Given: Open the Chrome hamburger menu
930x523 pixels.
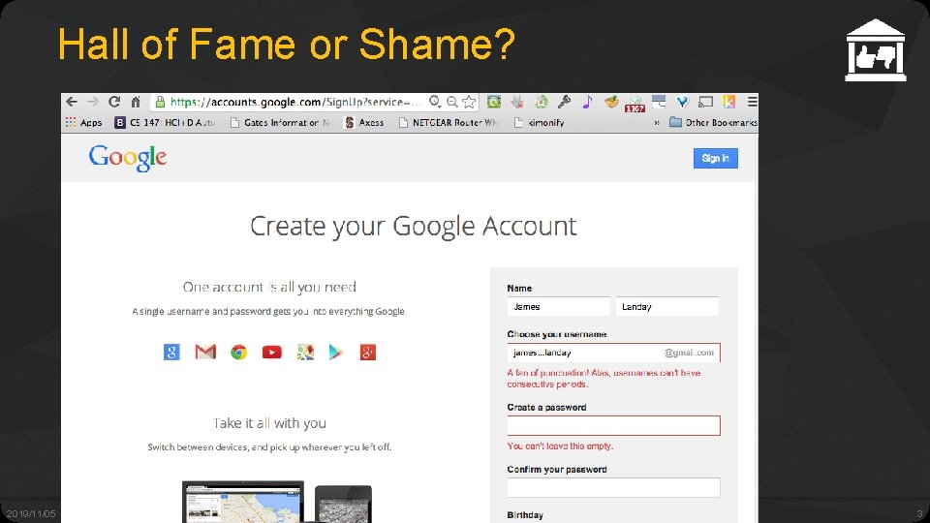Looking at the screenshot, I should point(752,102).
